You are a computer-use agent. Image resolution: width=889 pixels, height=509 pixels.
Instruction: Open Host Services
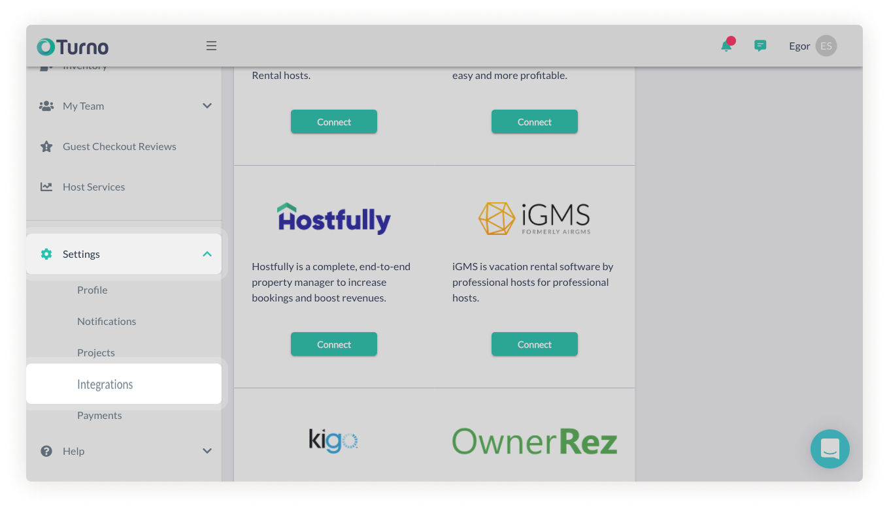point(124,187)
